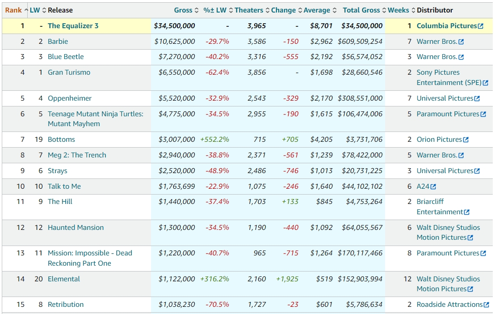The image size is (495, 314).
Task: Open the Talk to Me link
Action: (64, 186)
